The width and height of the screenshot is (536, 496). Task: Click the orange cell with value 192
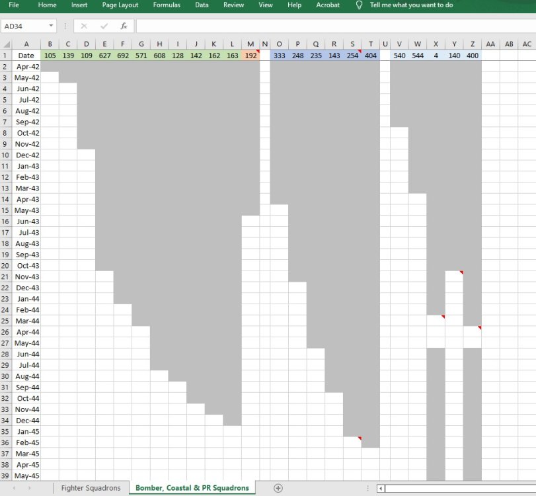click(250, 56)
